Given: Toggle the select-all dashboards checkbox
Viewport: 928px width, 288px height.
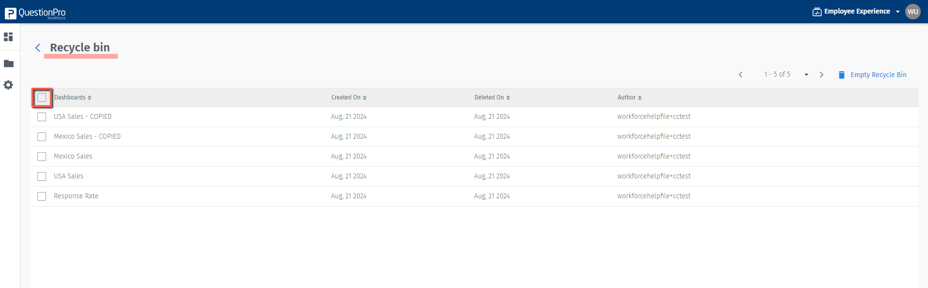Looking at the screenshot, I should click(42, 97).
